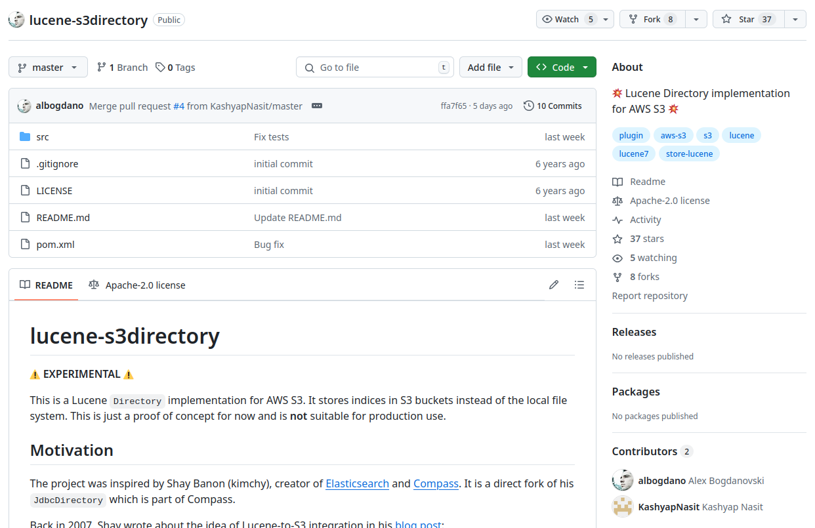Open the pom.xml file name

tap(56, 244)
